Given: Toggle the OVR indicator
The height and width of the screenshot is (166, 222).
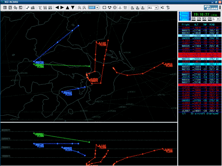Looking at the screenshot, I should pos(193,19).
